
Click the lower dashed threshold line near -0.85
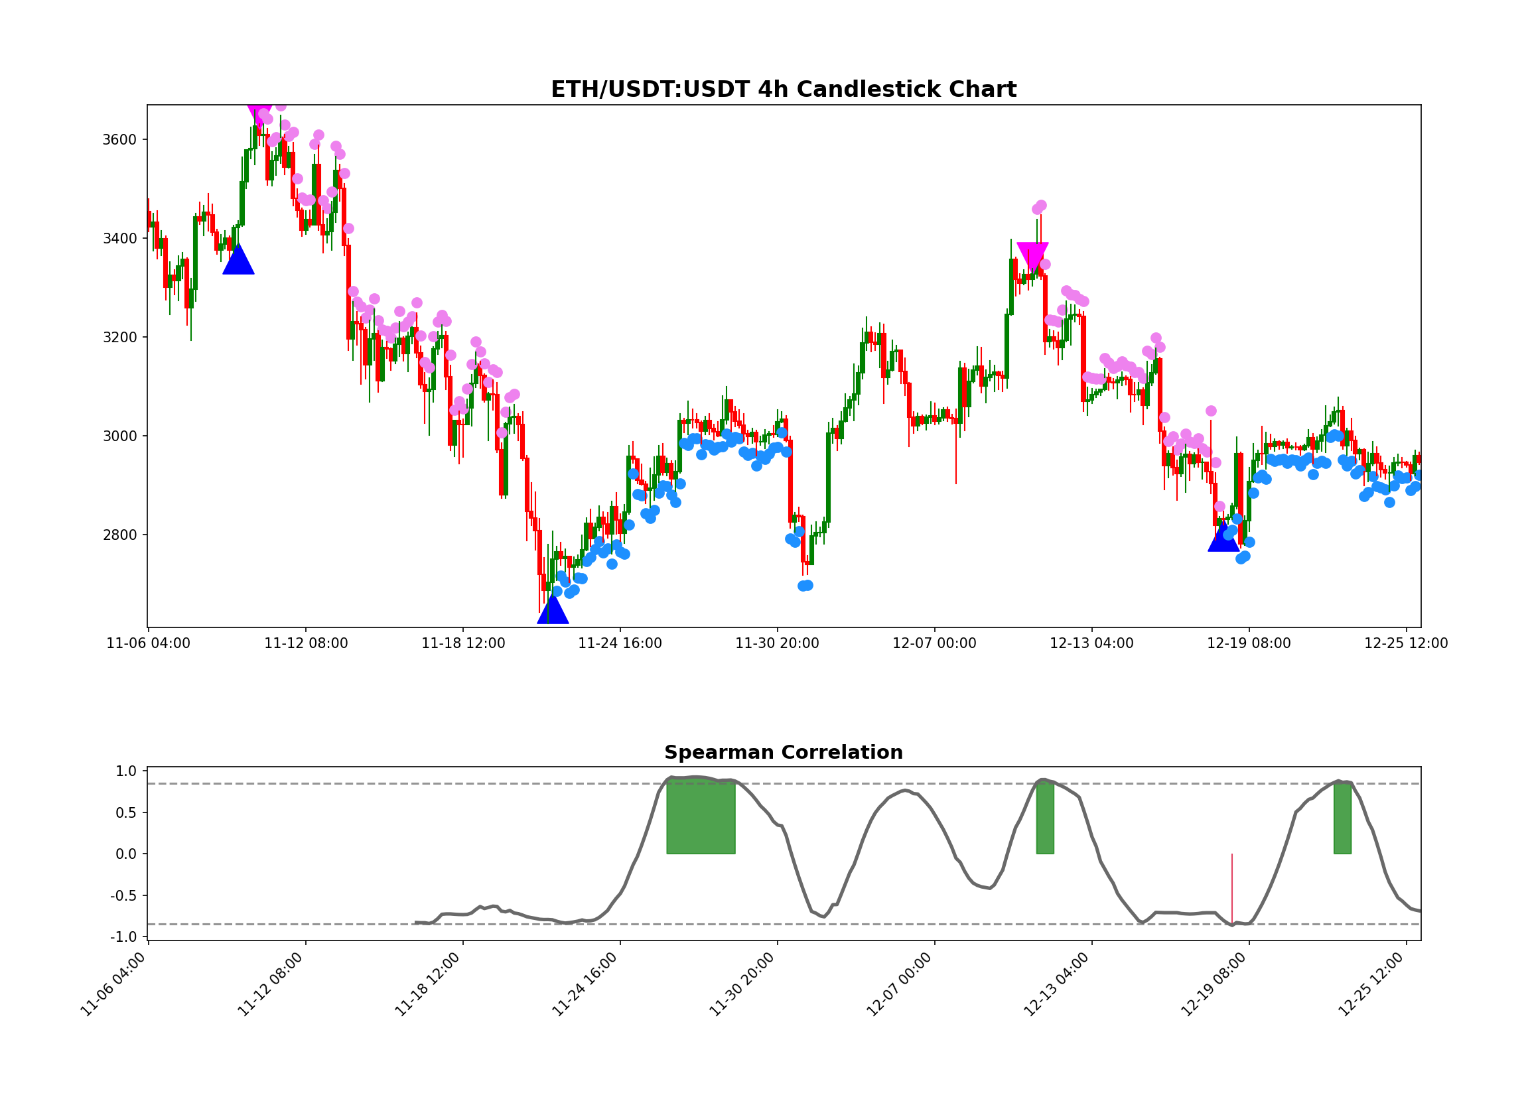click(472, 924)
